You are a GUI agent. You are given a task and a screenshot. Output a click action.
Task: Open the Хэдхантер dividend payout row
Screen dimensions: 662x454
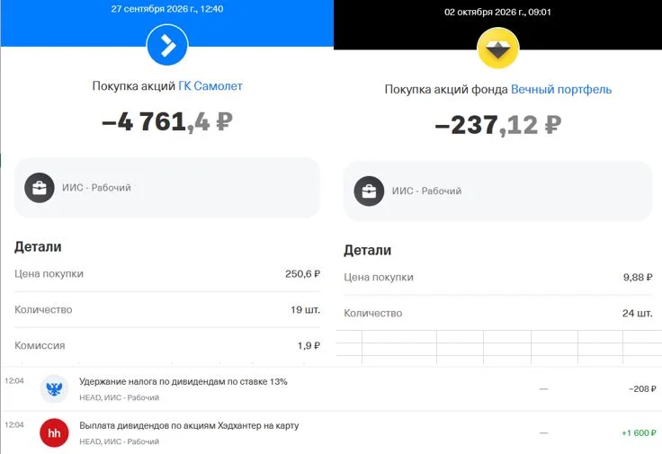point(331,433)
